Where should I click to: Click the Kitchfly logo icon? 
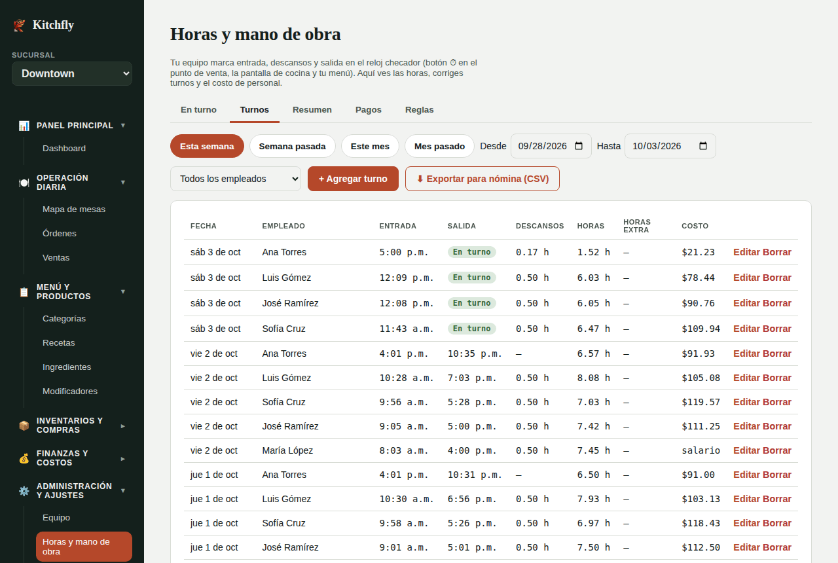(18, 26)
